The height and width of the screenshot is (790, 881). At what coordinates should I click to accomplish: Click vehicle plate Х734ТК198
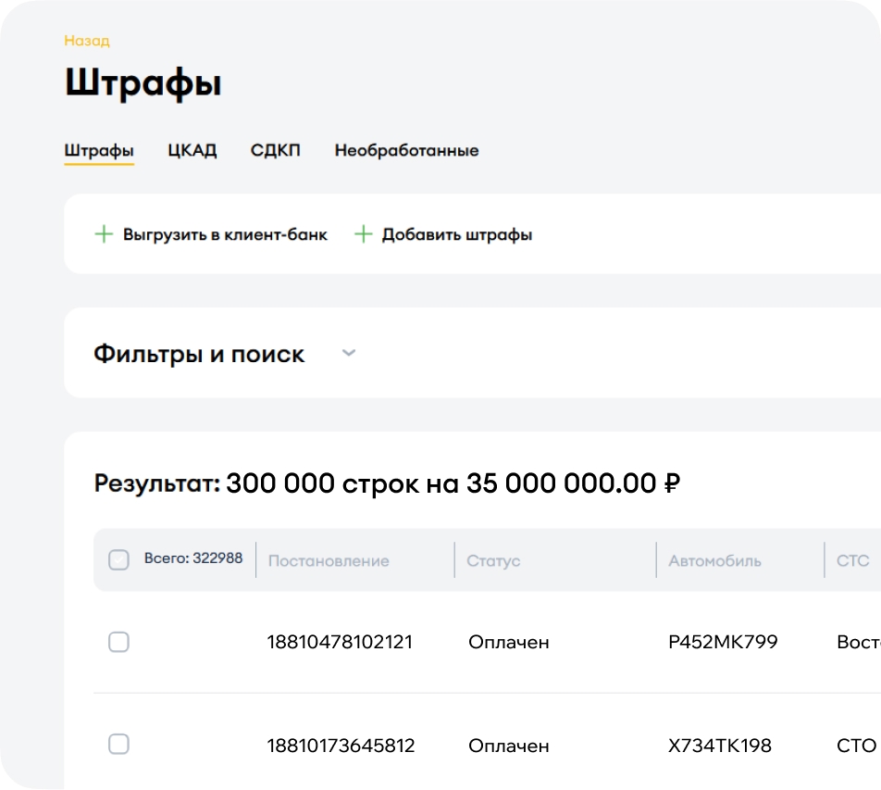[x=719, y=745]
